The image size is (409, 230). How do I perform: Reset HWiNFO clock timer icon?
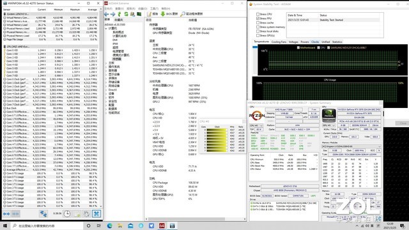[x=67, y=214]
